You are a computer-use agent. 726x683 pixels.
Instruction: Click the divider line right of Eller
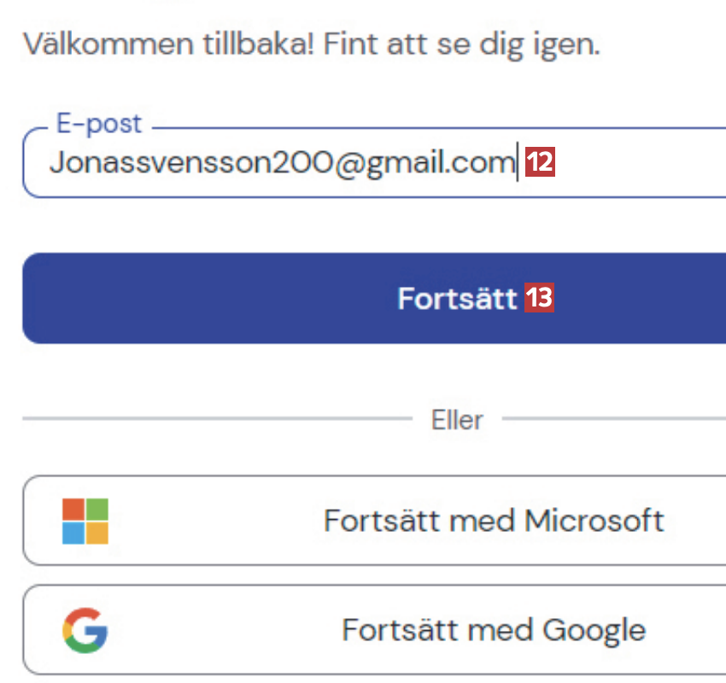pyautogui.click(x=615, y=419)
